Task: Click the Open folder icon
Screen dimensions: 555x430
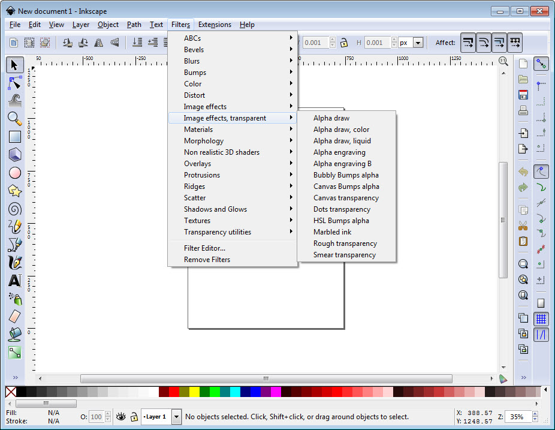Action: pos(523,79)
